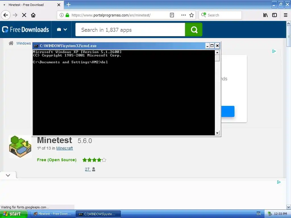The height and width of the screenshot is (218, 291).
Task: Open the Firefox home page
Action: [33, 15]
